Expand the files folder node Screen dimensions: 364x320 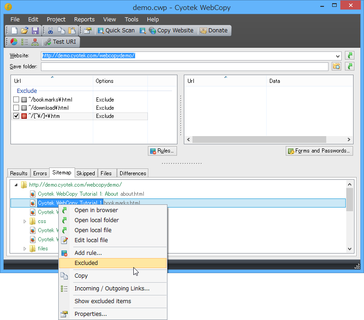coord(25,249)
